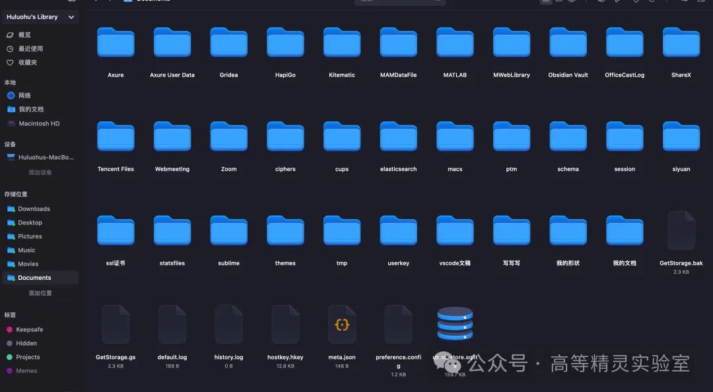Select the vscode文稿 folder
The width and height of the screenshot is (713, 392).
pyautogui.click(x=455, y=230)
